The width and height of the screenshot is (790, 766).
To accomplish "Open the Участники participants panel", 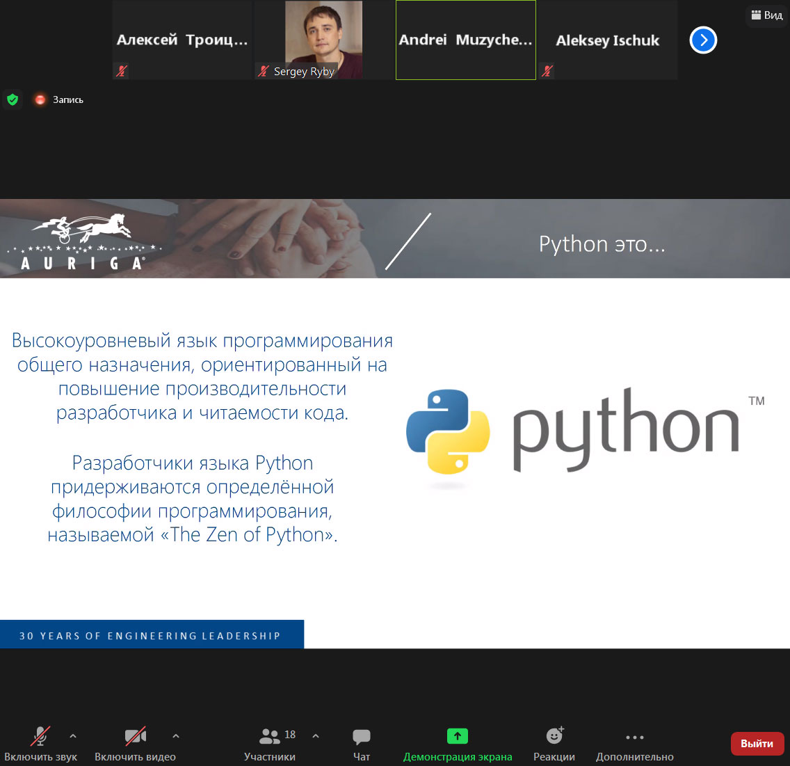I will (x=270, y=744).
